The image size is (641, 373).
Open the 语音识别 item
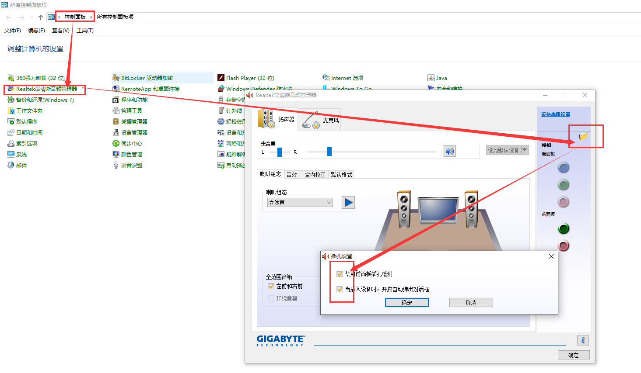click(x=127, y=166)
